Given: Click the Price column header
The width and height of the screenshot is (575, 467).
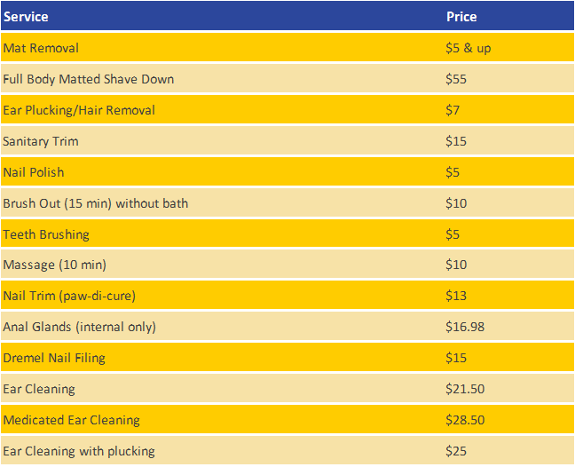Looking at the screenshot, I should [x=461, y=17].
